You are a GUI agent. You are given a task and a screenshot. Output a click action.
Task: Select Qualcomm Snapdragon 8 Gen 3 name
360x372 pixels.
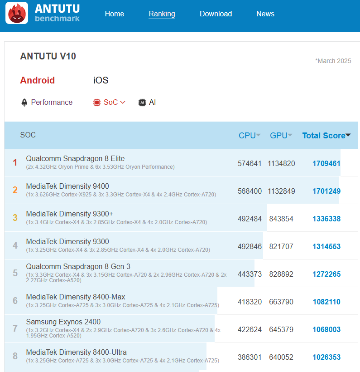coord(78,266)
